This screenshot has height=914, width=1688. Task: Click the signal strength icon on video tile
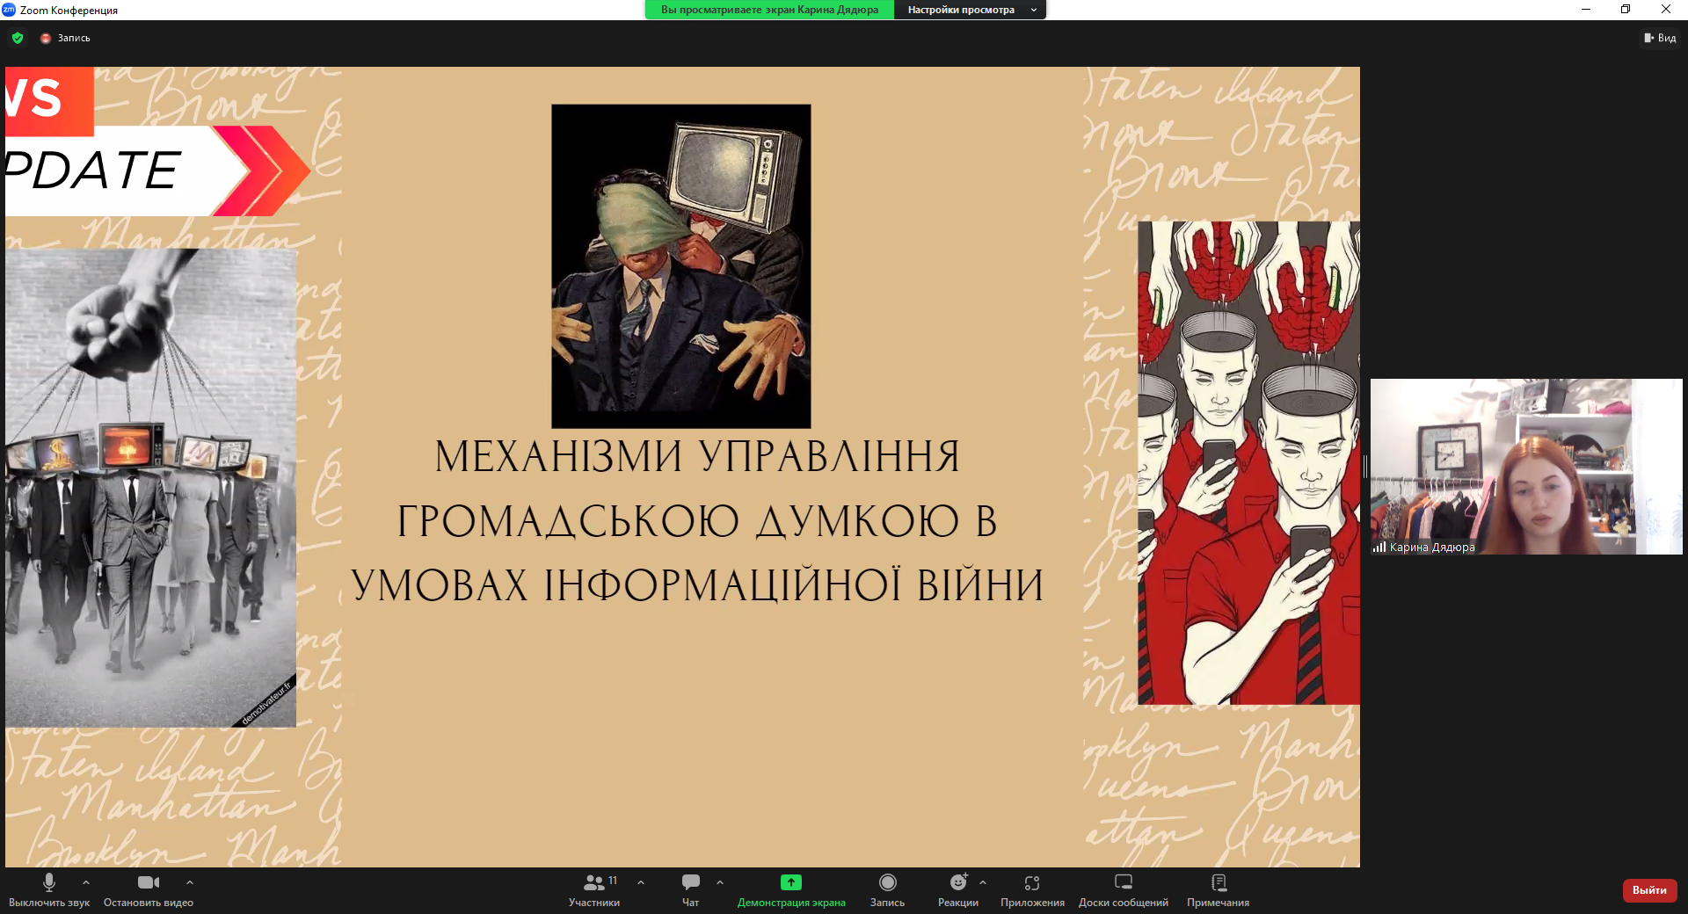pos(1379,547)
